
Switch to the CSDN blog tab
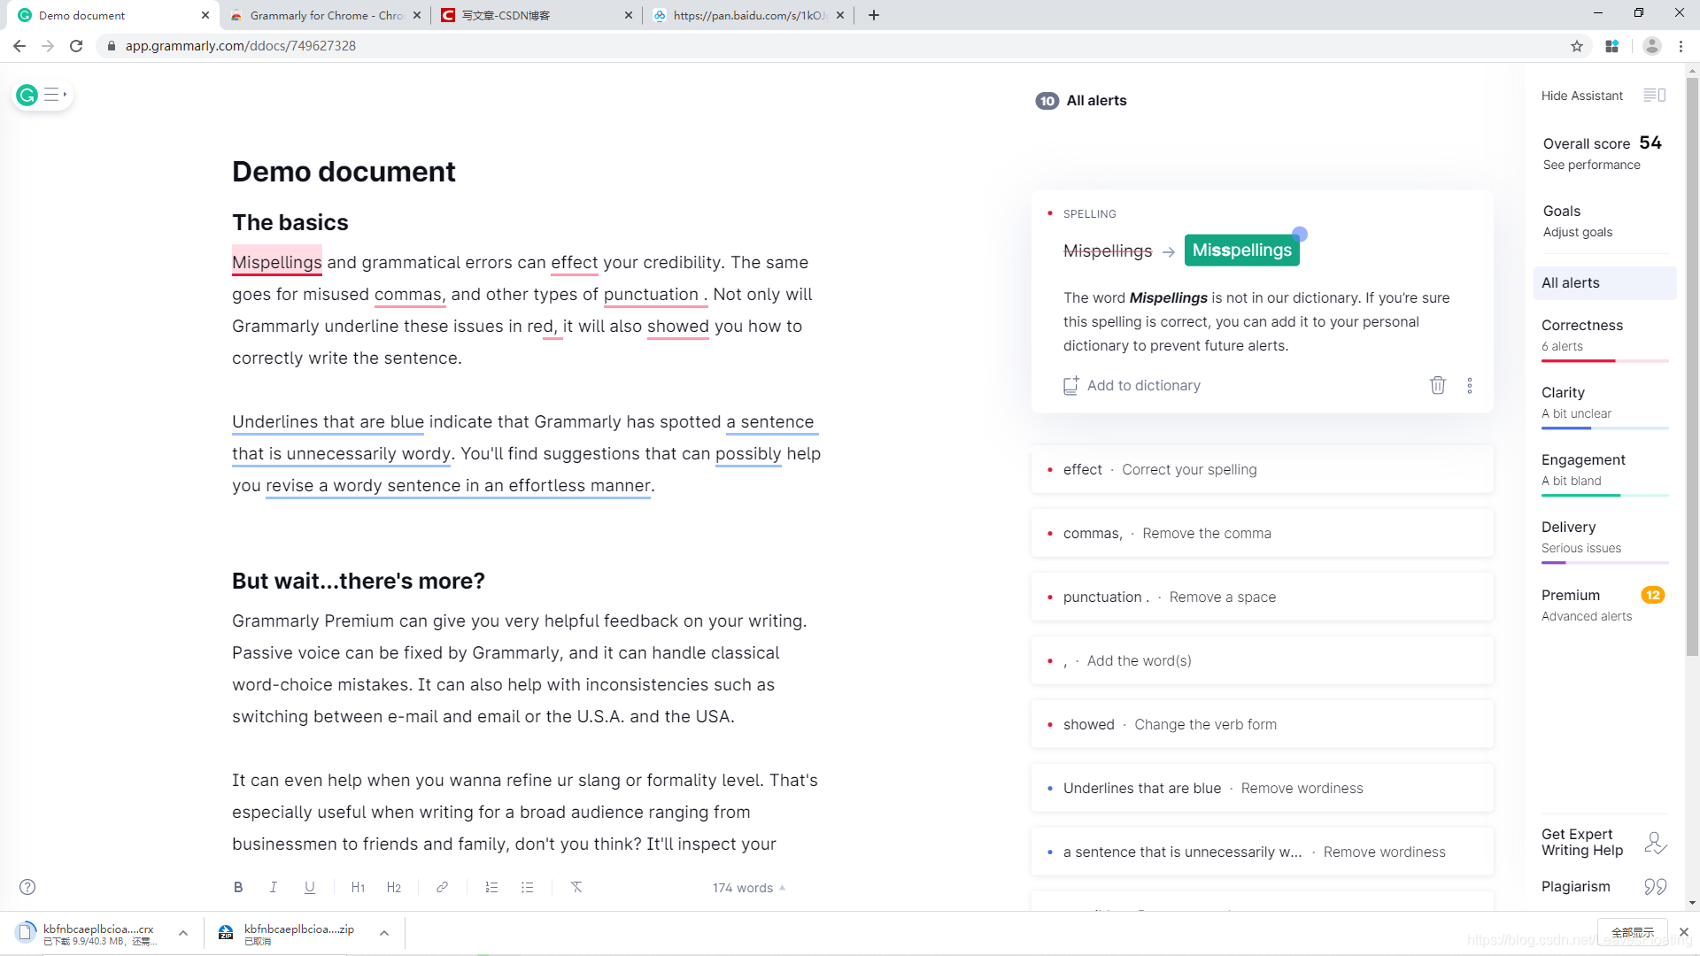pyautogui.click(x=536, y=15)
